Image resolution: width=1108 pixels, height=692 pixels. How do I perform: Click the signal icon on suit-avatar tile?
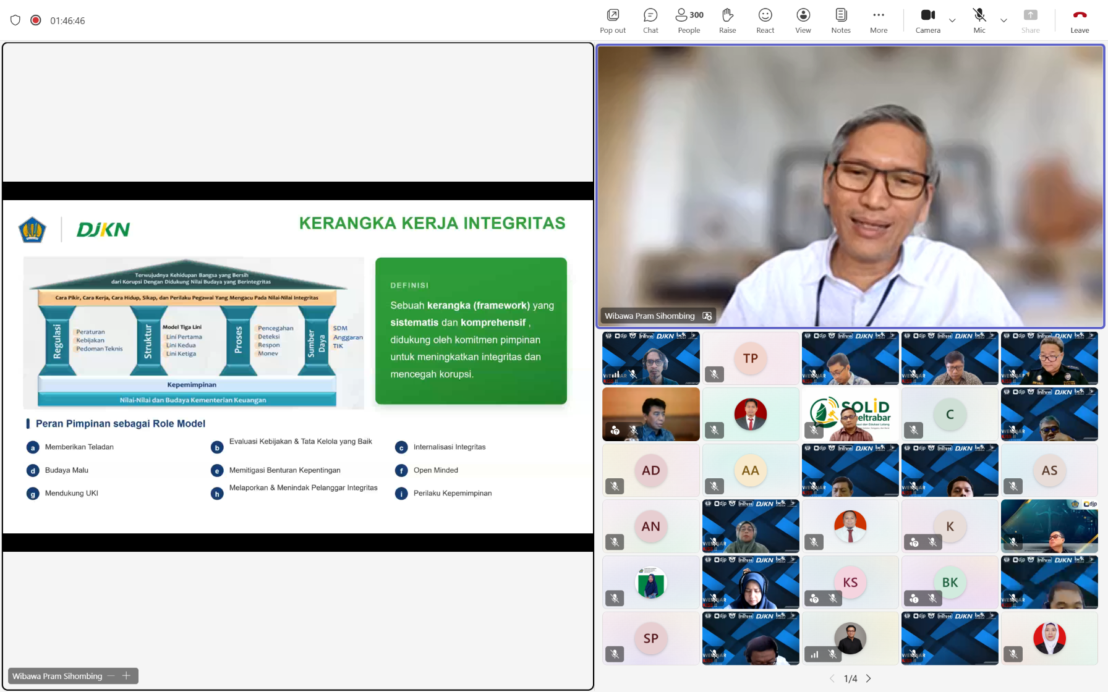(x=815, y=654)
